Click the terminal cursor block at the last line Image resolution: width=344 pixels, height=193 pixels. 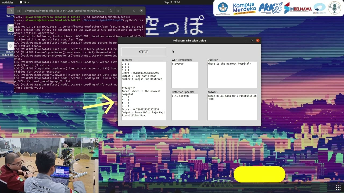click(x=15, y=91)
